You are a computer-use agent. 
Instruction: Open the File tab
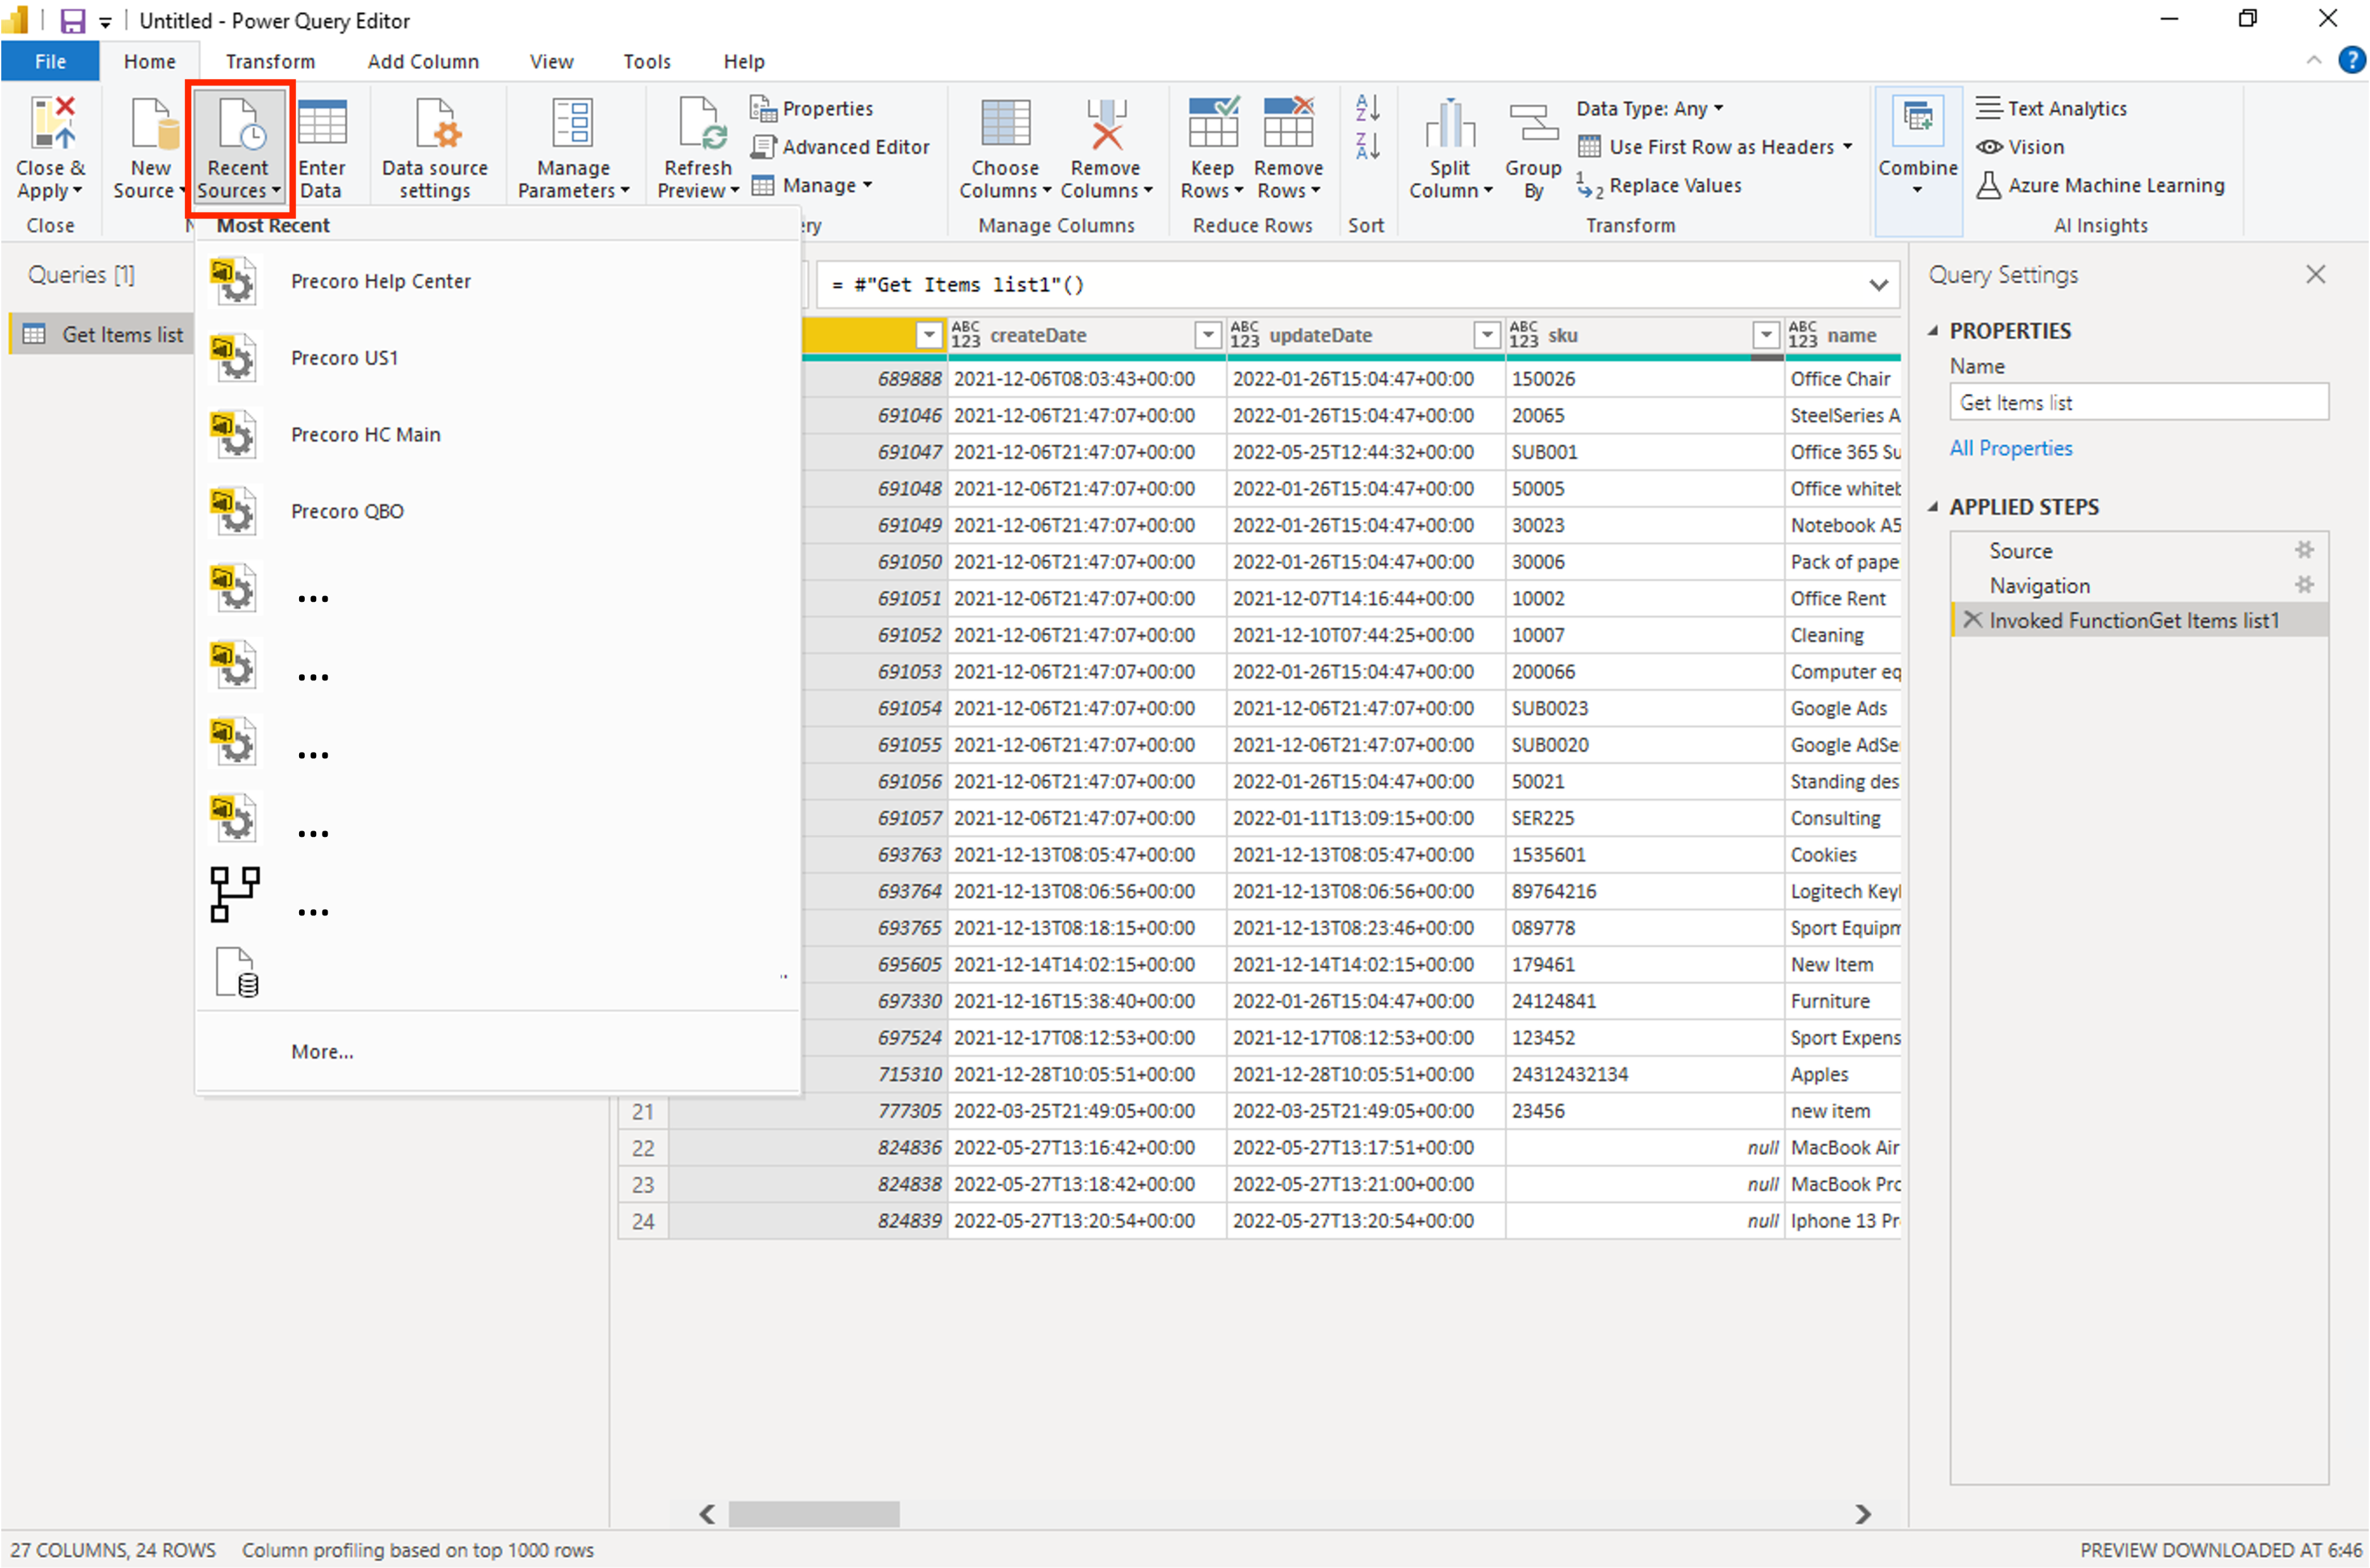(x=50, y=62)
